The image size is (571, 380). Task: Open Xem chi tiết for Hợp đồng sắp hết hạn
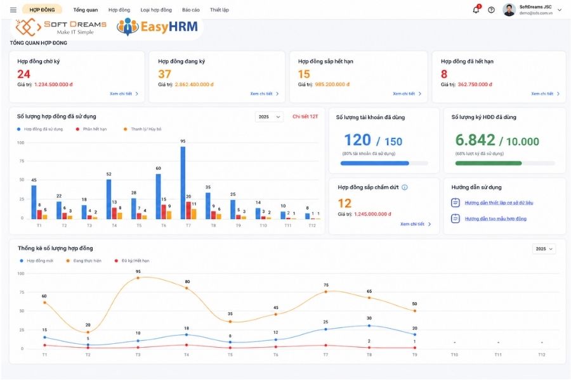(404, 94)
